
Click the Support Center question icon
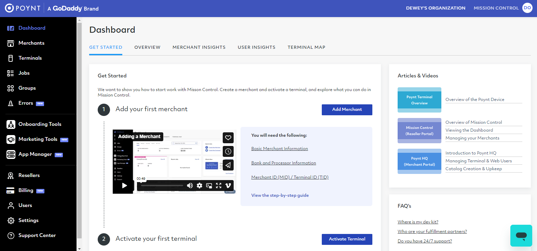click(x=11, y=236)
